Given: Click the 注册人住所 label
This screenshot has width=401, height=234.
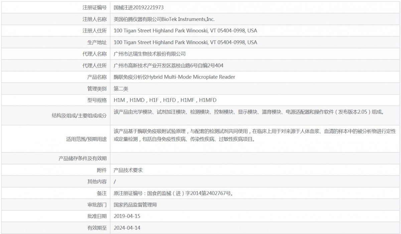Looking at the screenshot, I should point(95,31).
